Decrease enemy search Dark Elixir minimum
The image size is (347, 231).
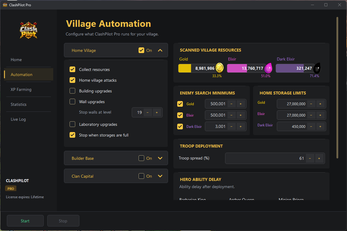pos(231,126)
